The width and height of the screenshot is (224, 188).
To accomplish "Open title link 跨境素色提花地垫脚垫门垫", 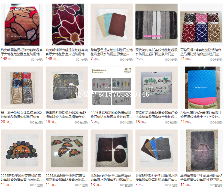I will pos(111,52).
